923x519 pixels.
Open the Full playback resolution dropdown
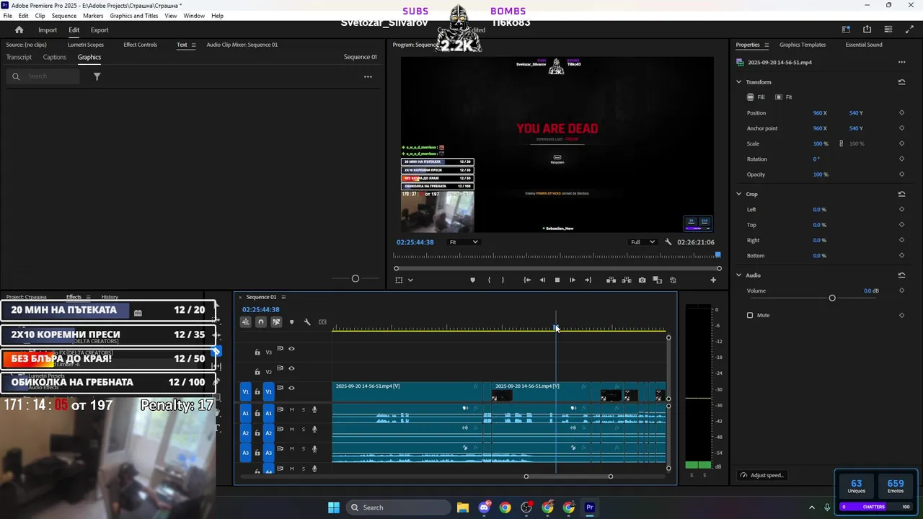[642, 242]
